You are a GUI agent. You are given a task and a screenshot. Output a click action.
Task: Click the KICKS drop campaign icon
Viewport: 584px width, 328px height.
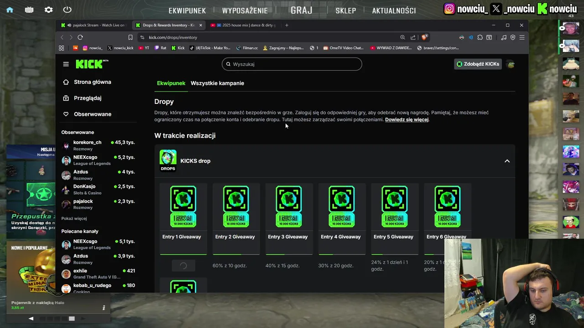coord(168,160)
